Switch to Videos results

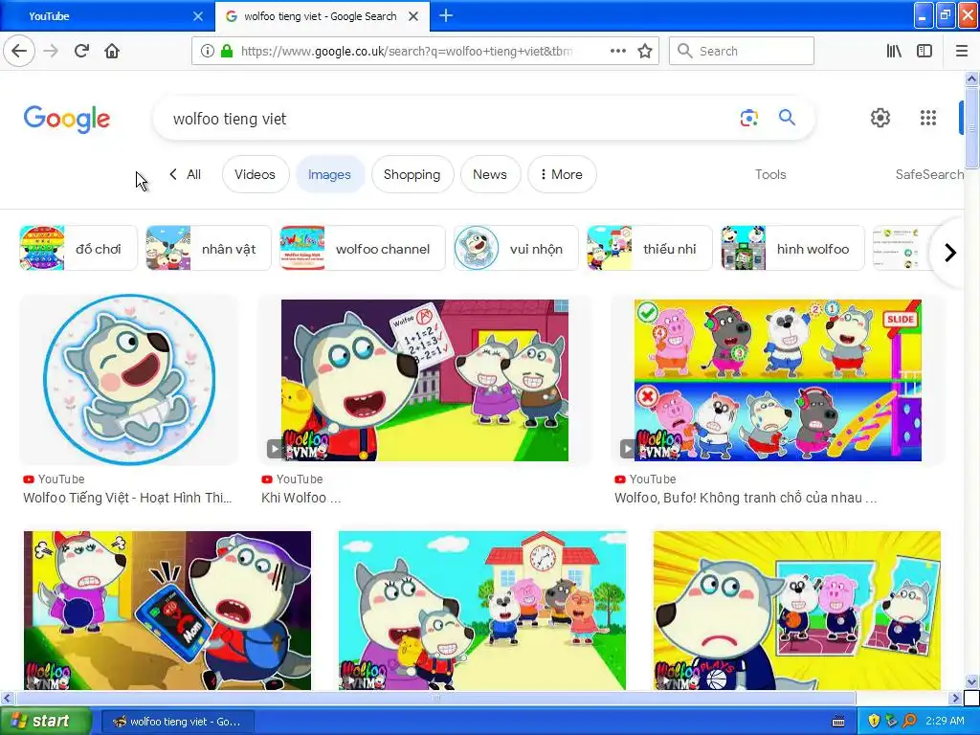pyautogui.click(x=255, y=174)
